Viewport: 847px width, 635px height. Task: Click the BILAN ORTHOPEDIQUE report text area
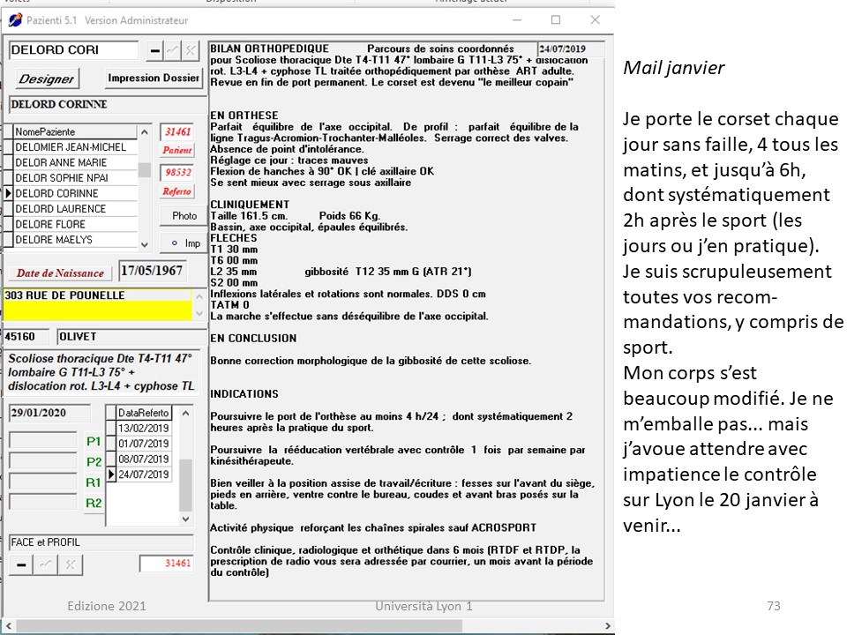[x=406, y=321]
